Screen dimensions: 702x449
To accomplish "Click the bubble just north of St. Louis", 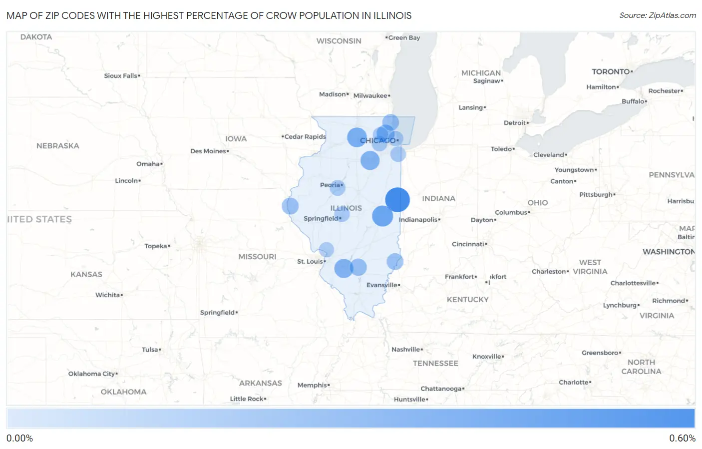I will coord(326,249).
